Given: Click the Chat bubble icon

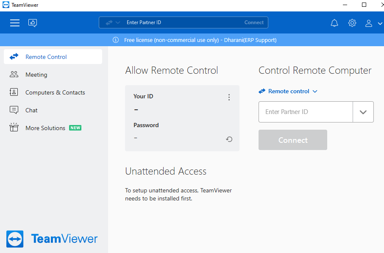Looking at the screenshot, I should tap(14, 110).
